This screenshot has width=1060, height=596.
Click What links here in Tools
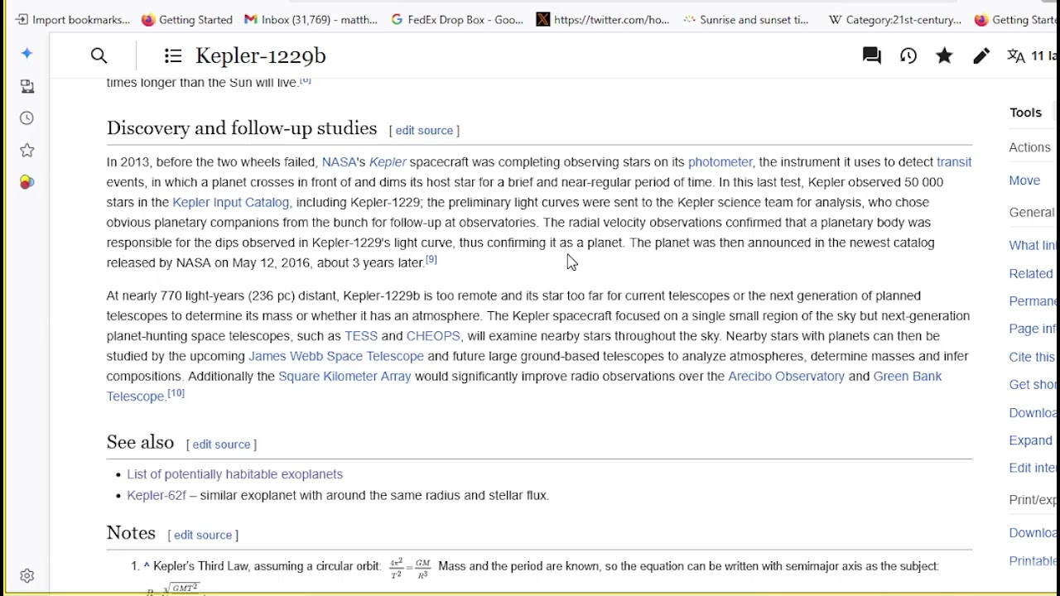click(x=1033, y=245)
